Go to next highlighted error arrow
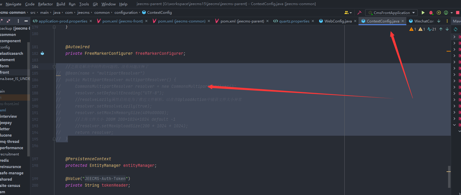461x195 pixels. [x=447, y=29]
